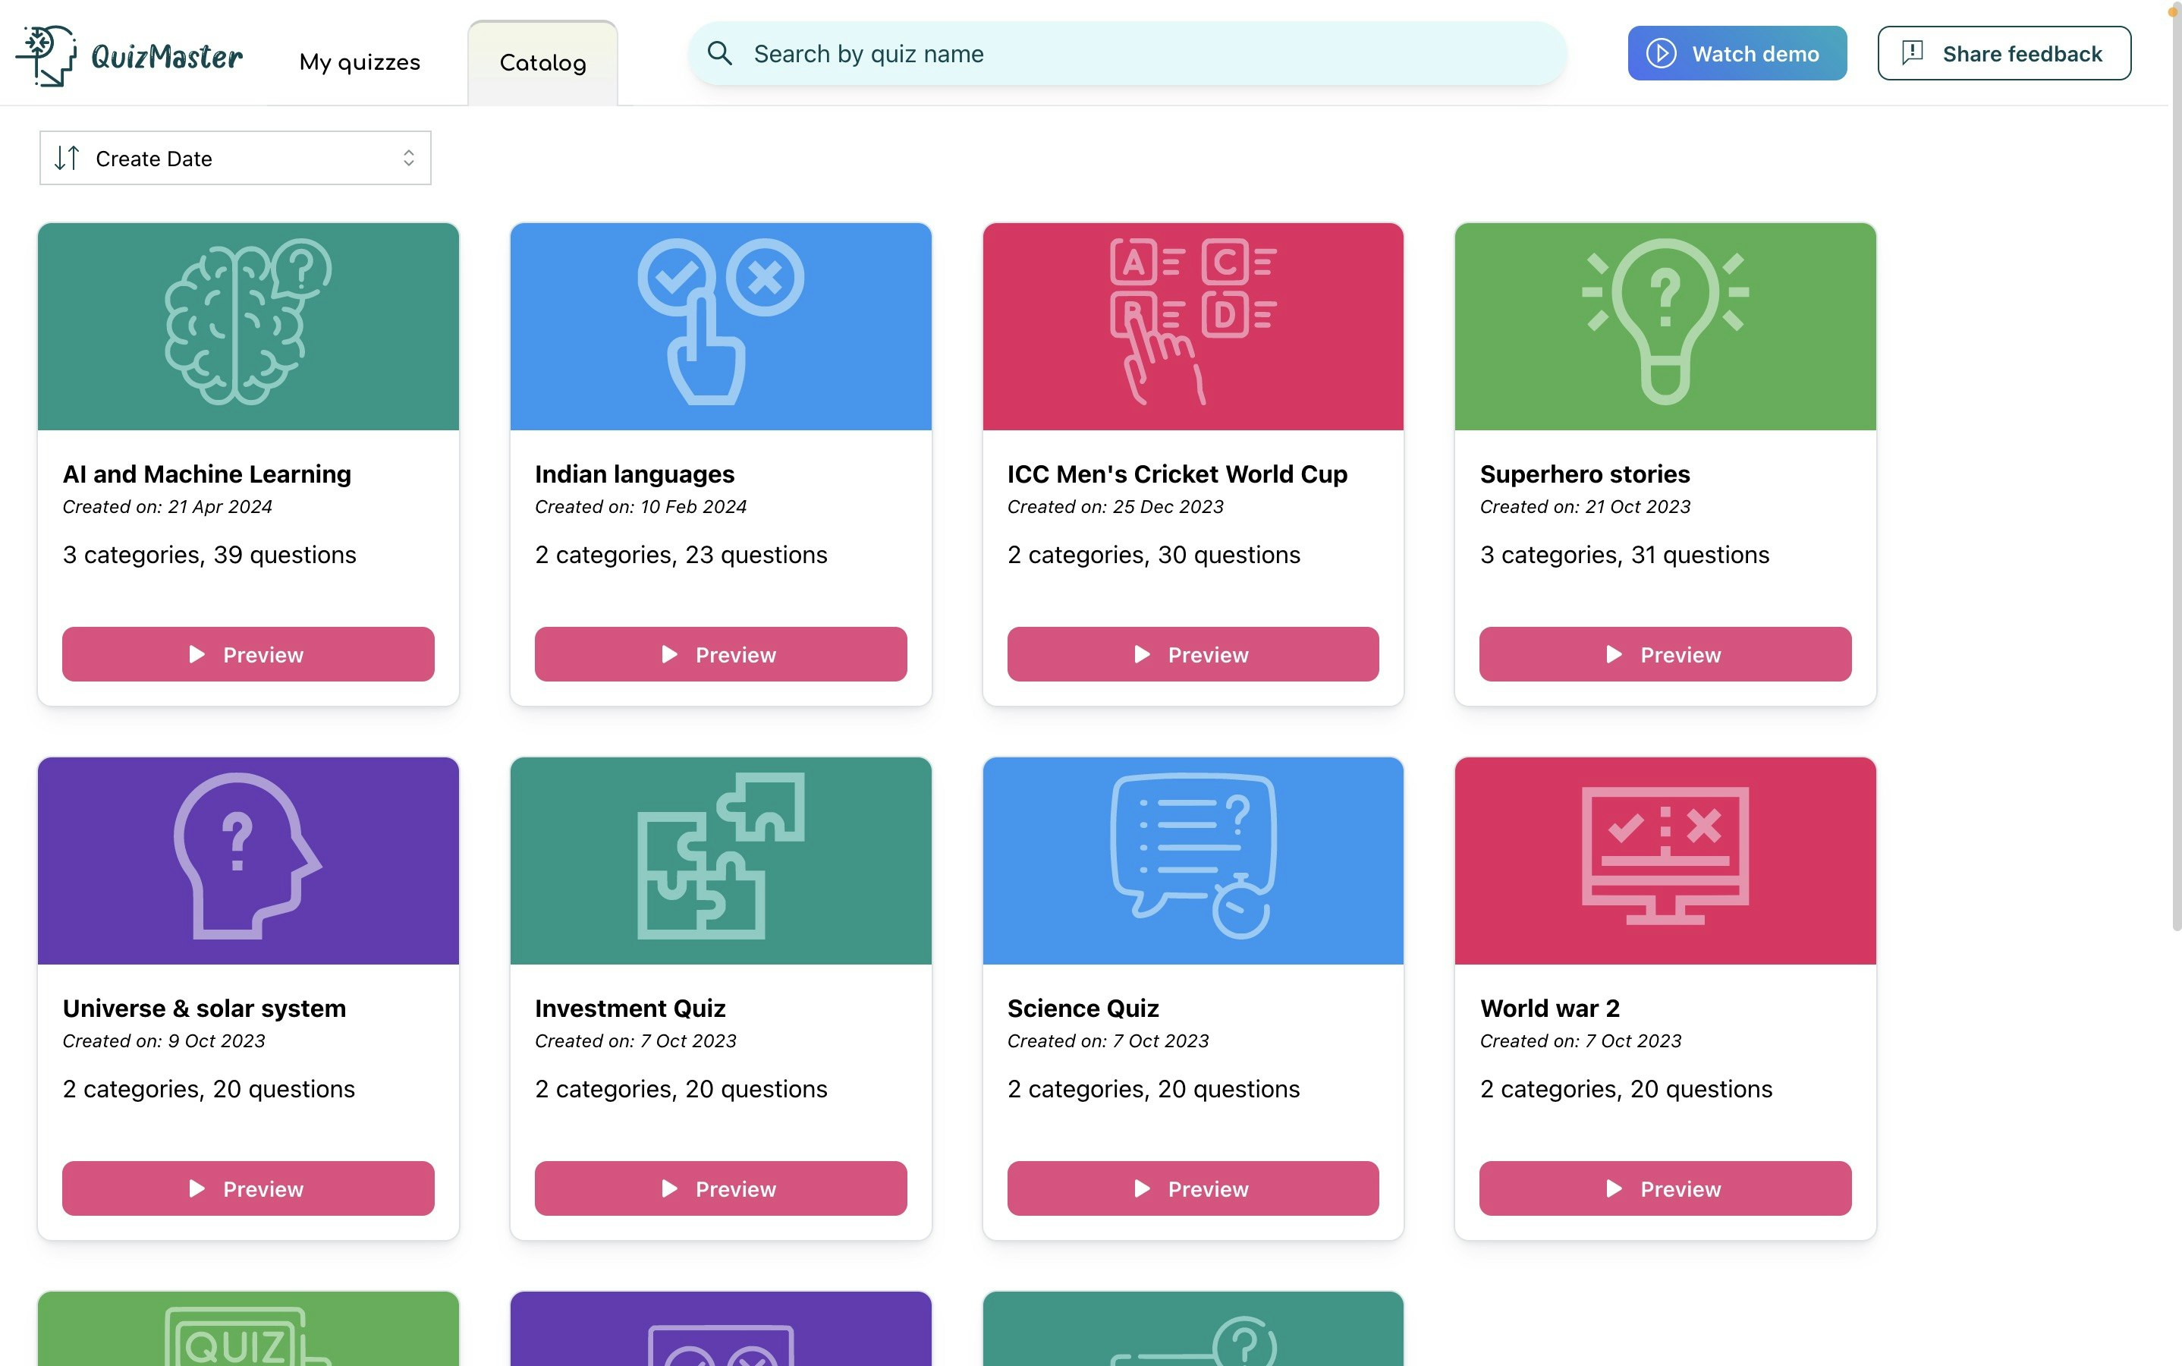Click "3 categories, 39 questions" text
The width and height of the screenshot is (2182, 1366).
tap(209, 554)
